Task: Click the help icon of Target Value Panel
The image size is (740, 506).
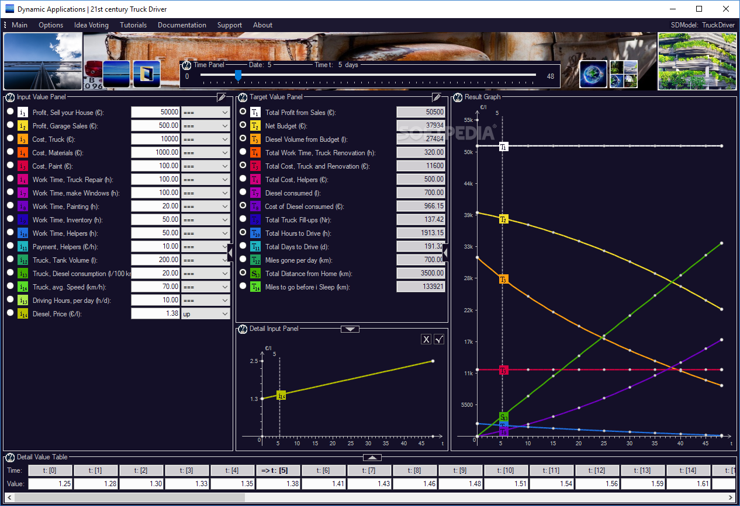Action: tap(243, 97)
